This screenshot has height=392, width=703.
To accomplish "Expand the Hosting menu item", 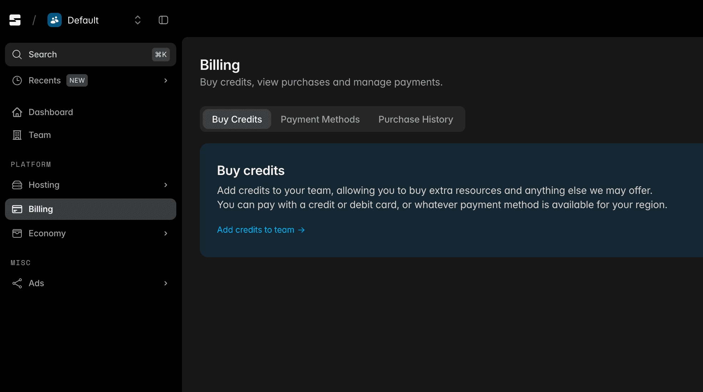I will (166, 185).
